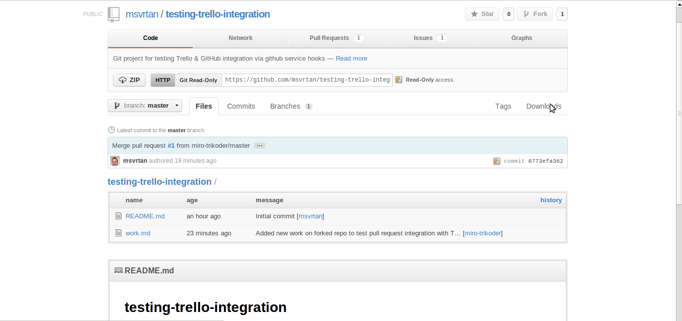Select the Git Read-Only clone protocol
The height and width of the screenshot is (321, 682).
pyautogui.click(x=198, y=80)
